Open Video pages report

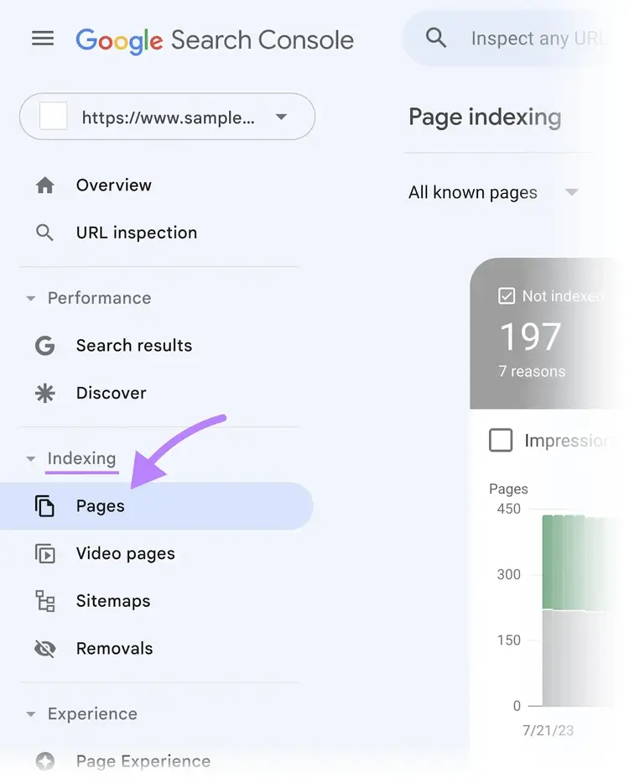[x=126, y=553]
